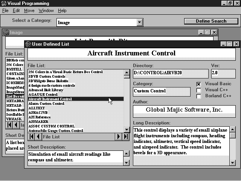
Task: Go to previous record in File List navigator
Action: (38, 137)
